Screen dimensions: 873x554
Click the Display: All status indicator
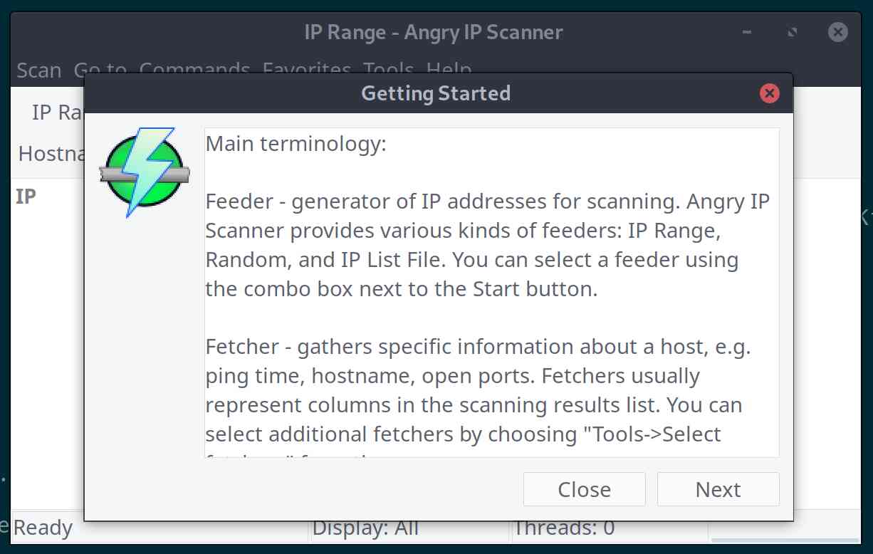click(365, 528)
